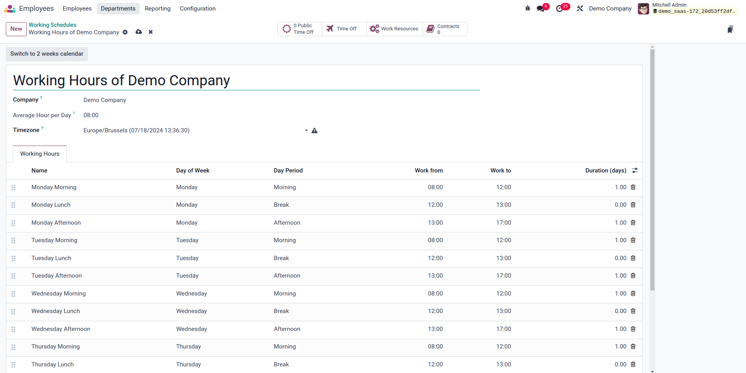Screen dimensions: 746x373
Task: Click the vertical scrollbar thumb
Action: pos(652,169)
